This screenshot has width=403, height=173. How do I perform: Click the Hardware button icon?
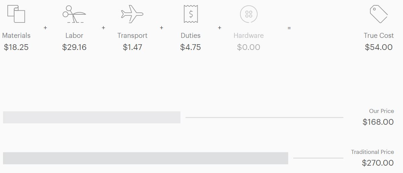click(248, 14)
